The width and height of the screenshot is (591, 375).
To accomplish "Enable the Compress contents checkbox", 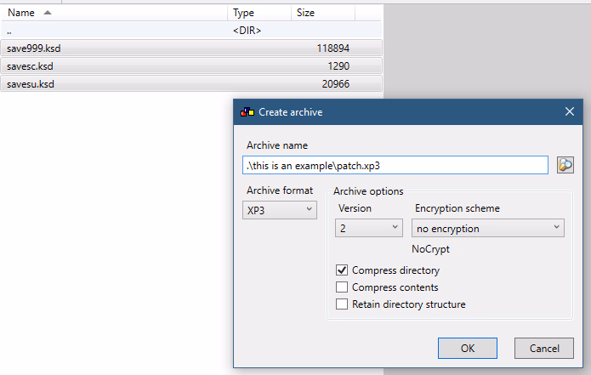I will point(343,287).
